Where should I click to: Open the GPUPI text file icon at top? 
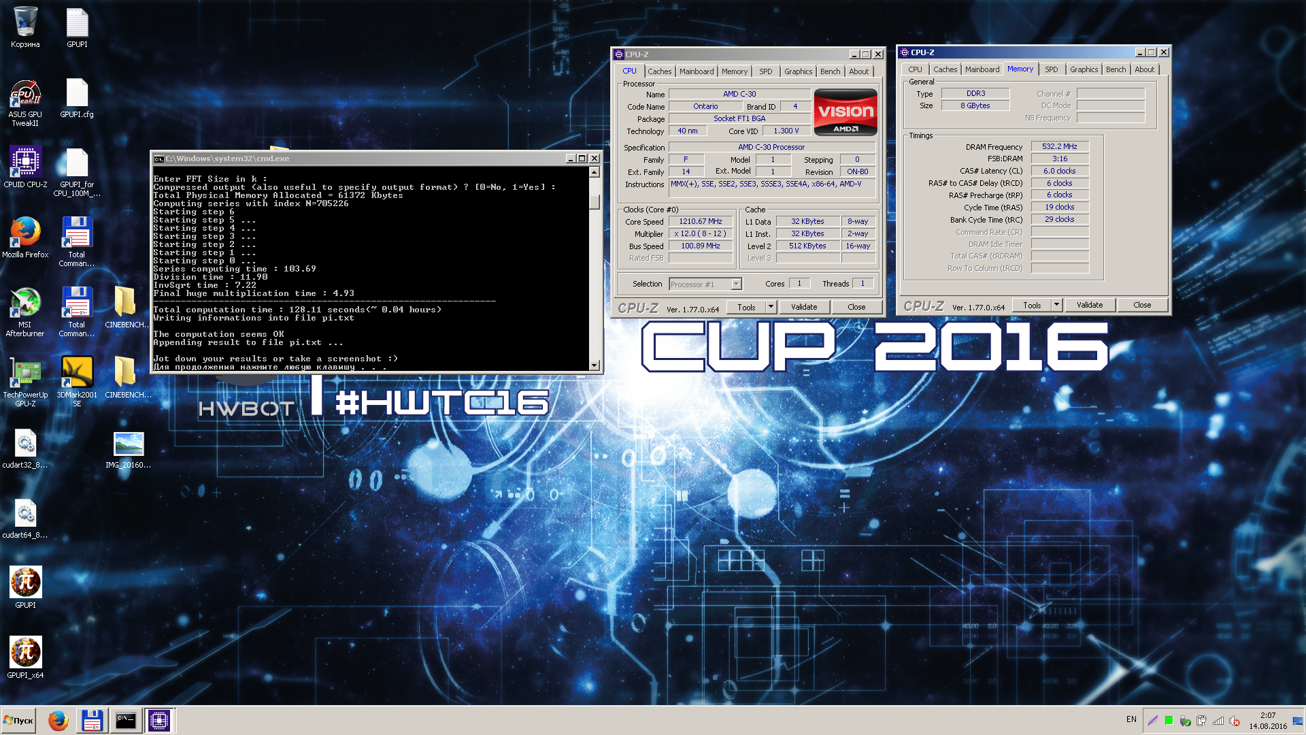77,27
